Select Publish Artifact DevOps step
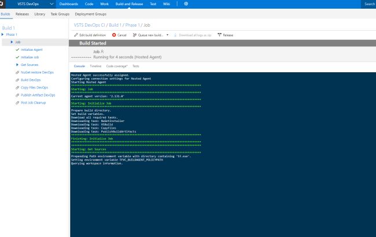376x237 pixels. 38,95
